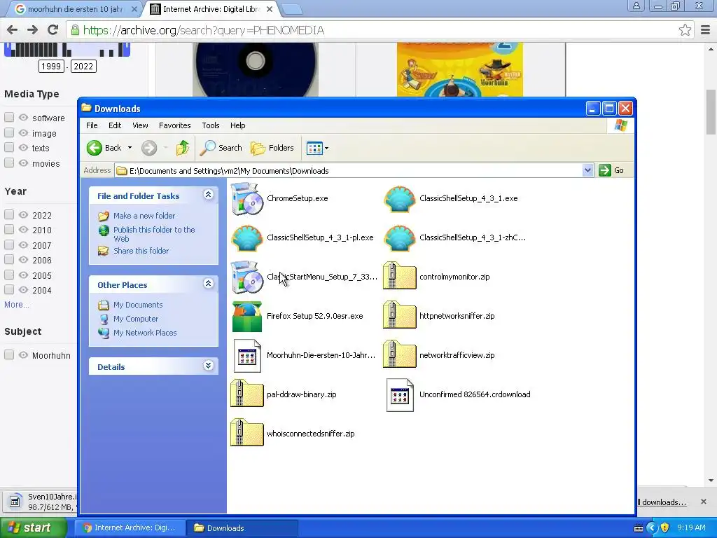Check the texts media type checkbox
Screen dimensions: 717x538
(x=9, y=148)
